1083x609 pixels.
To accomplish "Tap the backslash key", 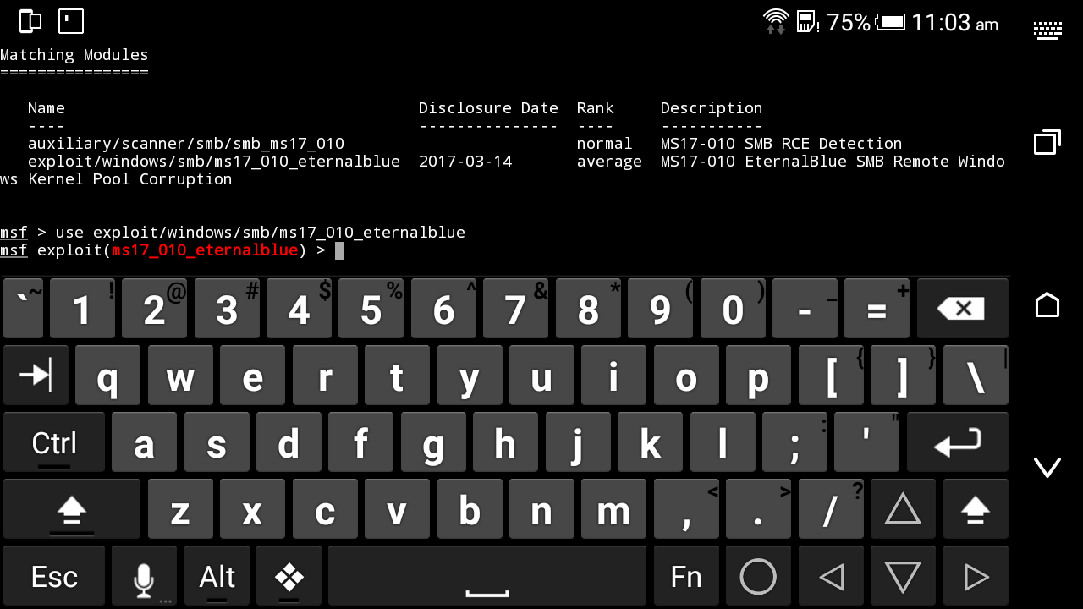I will pos(976,376).
